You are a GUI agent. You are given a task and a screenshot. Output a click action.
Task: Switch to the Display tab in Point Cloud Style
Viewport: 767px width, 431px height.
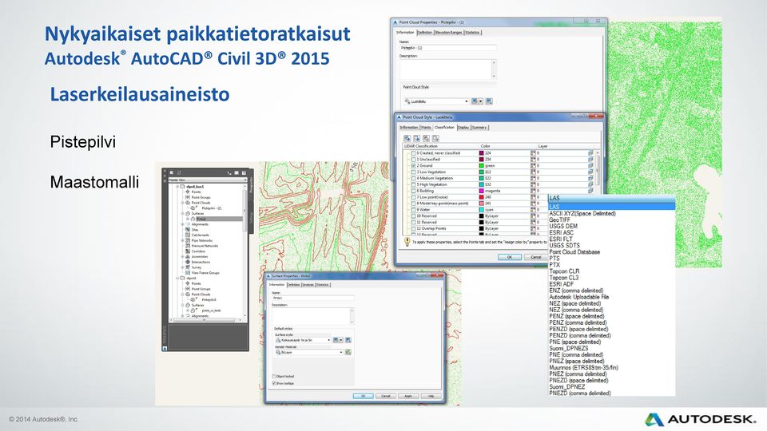coord(463,128)
